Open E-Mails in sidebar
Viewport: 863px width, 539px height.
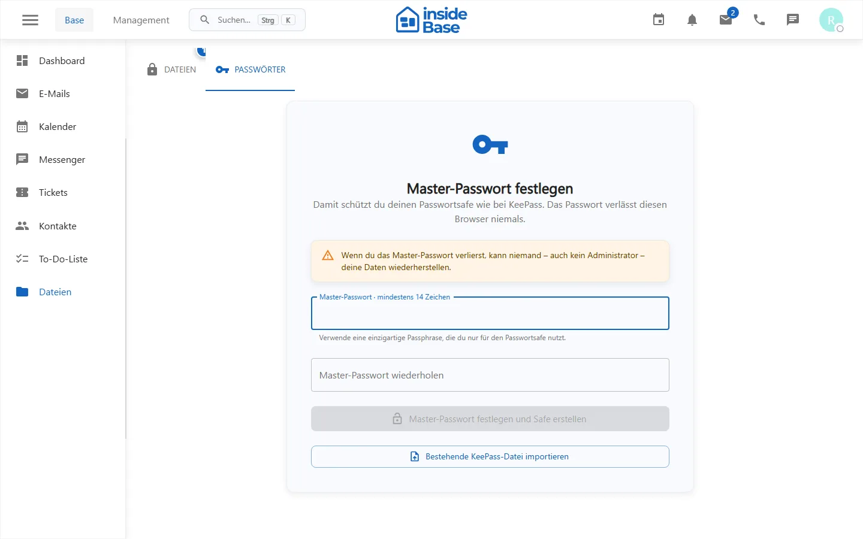[63, 93]
